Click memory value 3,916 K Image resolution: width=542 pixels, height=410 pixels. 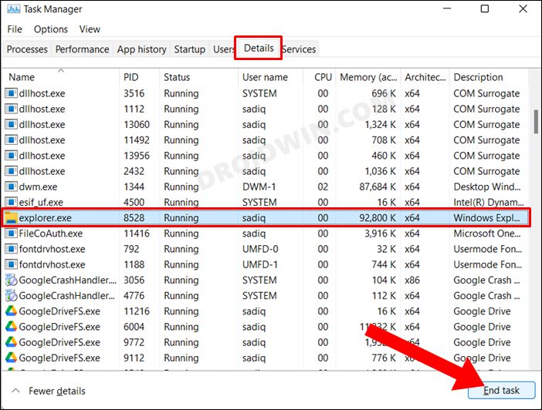point(380,234)
